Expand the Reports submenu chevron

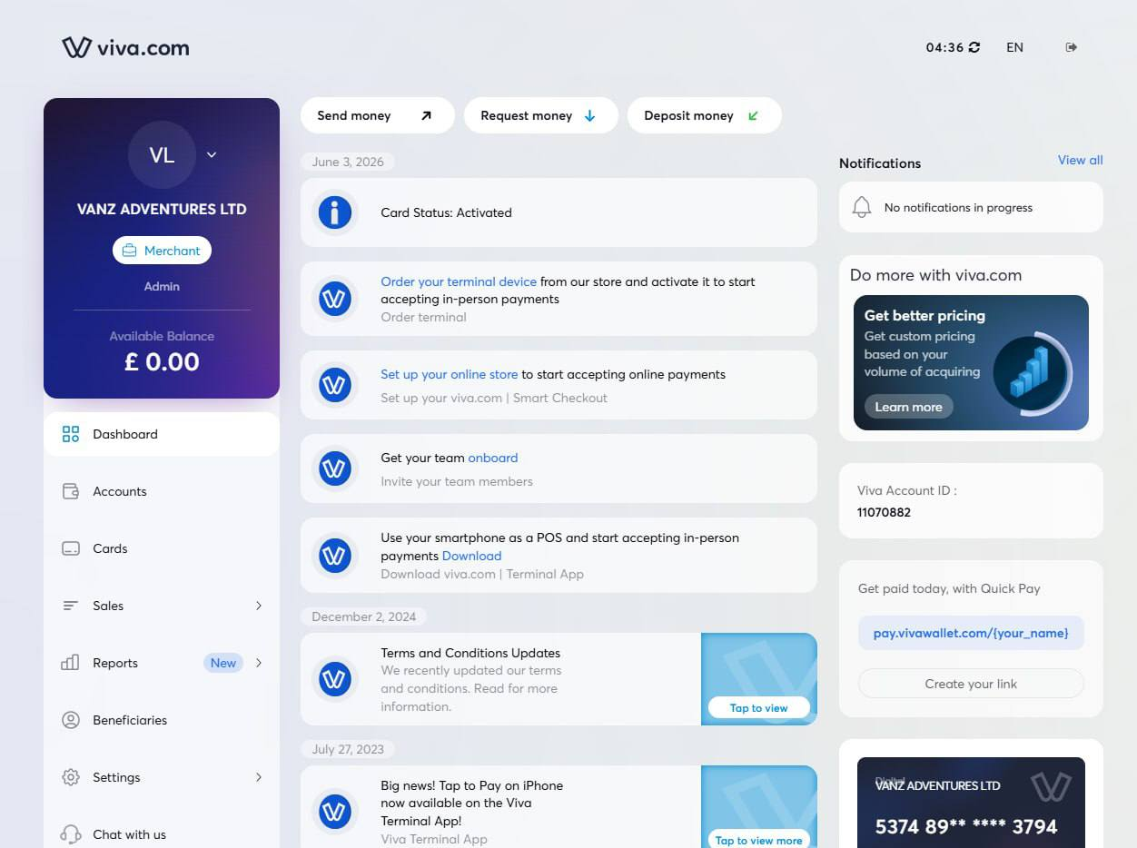[258, 663]
